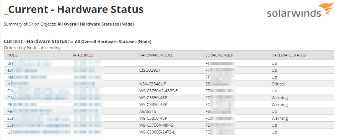Open the node link starting with Ma
The image size is (337, 140).
pyautogui.click(x=28, y=77)
